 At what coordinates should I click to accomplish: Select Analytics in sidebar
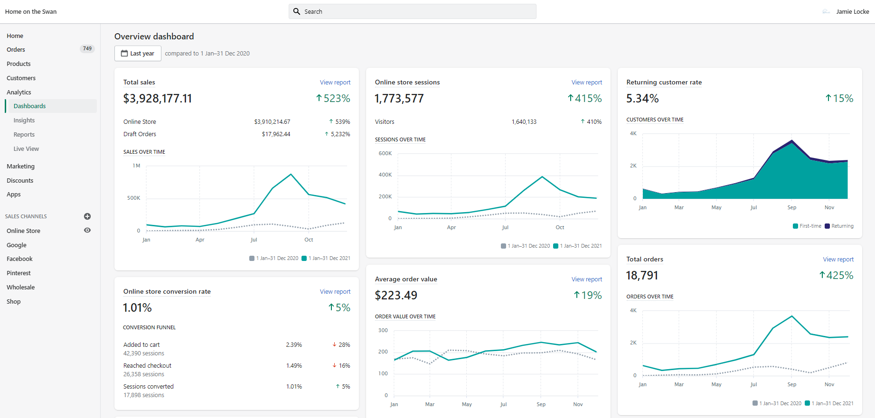19,92
